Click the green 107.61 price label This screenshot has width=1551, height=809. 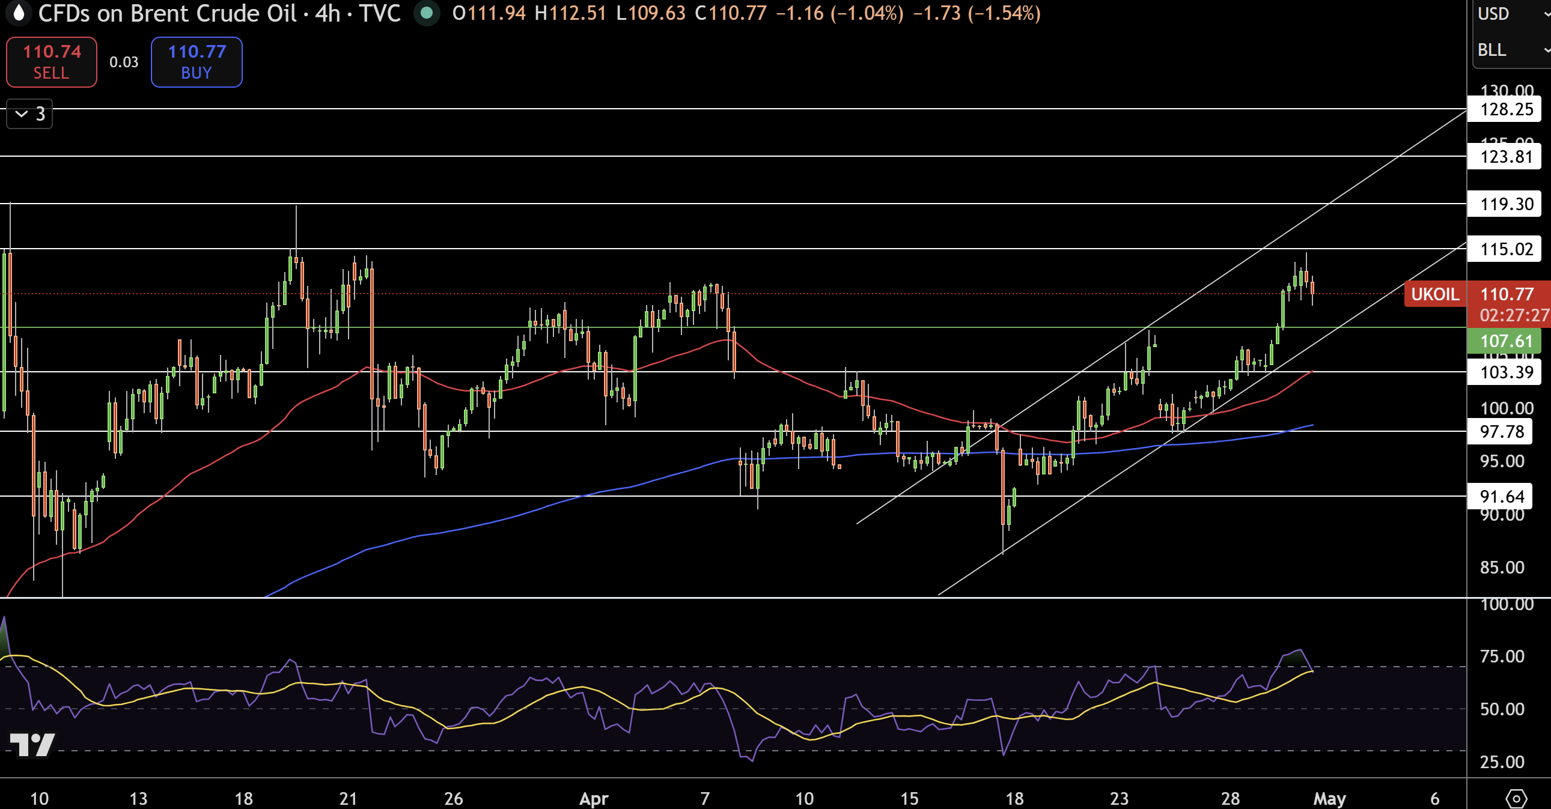[x=1505, y=341]
